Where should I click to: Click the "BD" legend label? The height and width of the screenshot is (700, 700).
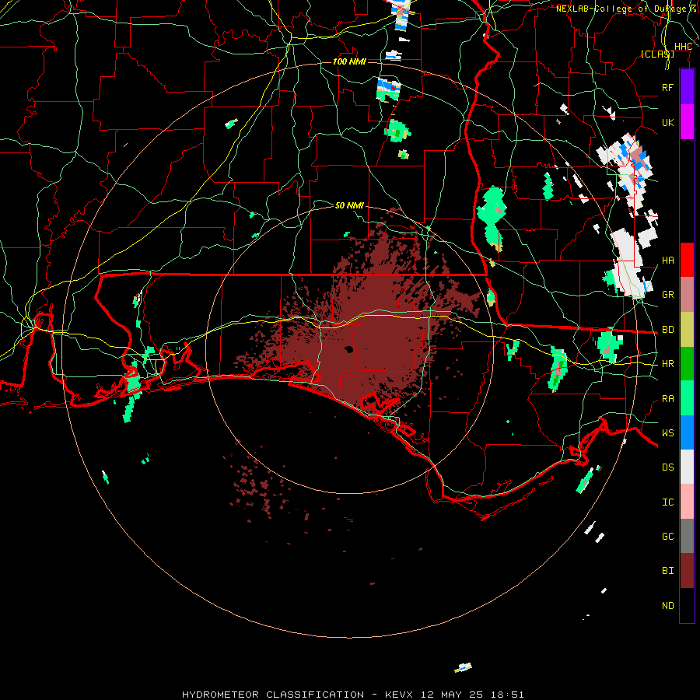[x=668, y=330]
